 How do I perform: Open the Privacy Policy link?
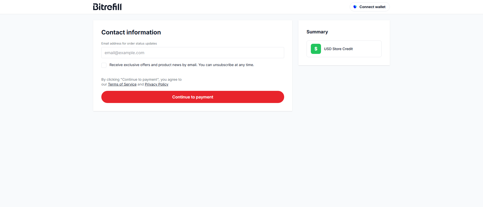point(156,84)
